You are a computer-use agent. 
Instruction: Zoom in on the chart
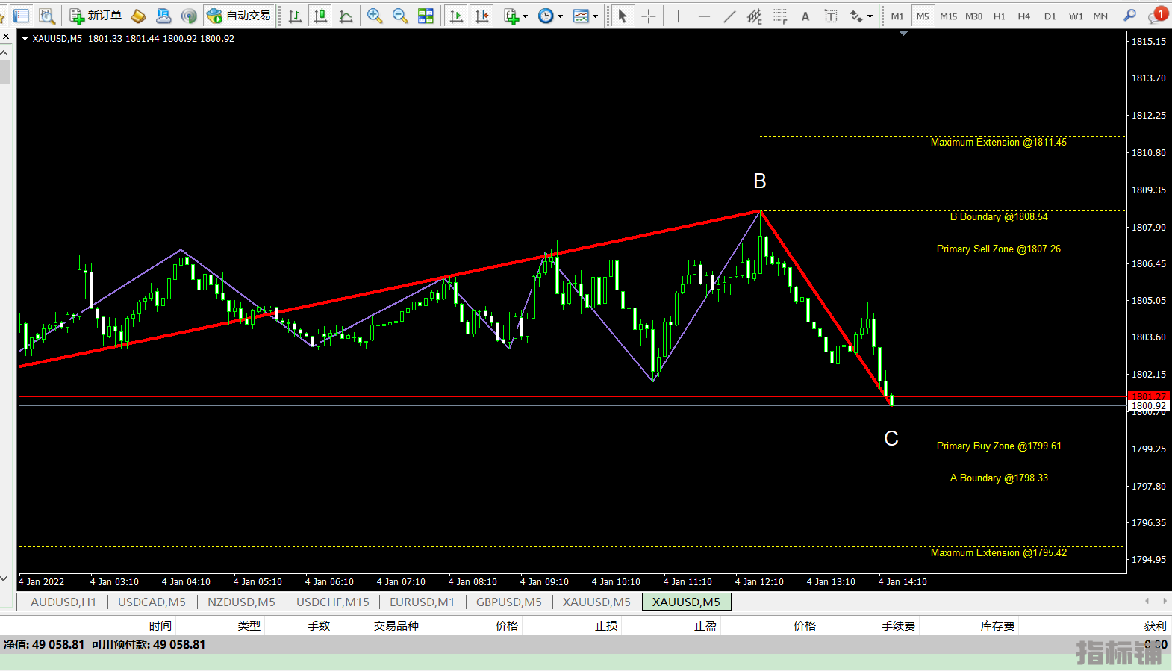[x=375, y=16]
